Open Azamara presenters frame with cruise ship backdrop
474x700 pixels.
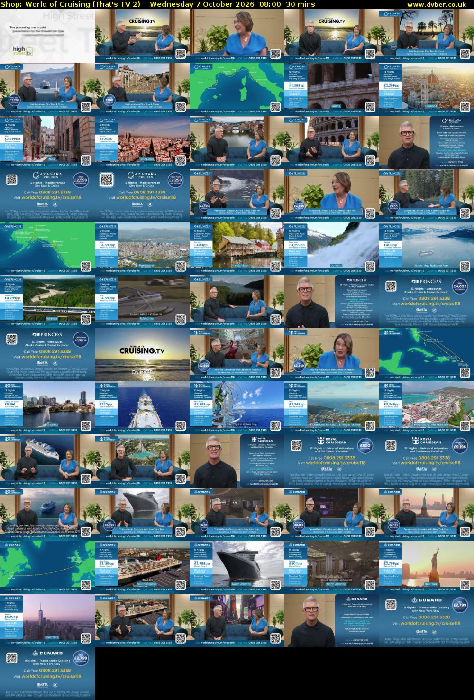tap(47, 89)
